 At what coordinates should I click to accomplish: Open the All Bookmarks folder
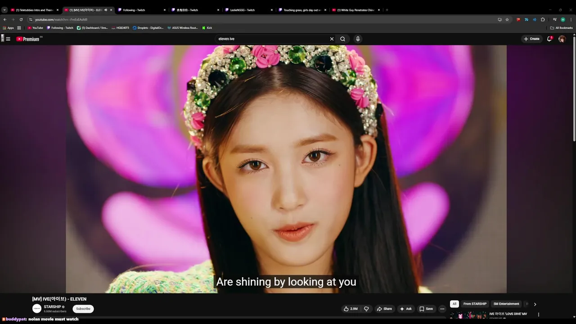562,28
